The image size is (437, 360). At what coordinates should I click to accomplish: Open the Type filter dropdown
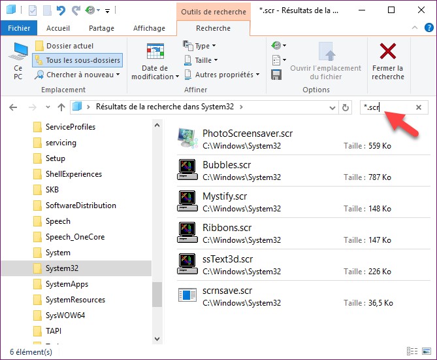(199, 46)
